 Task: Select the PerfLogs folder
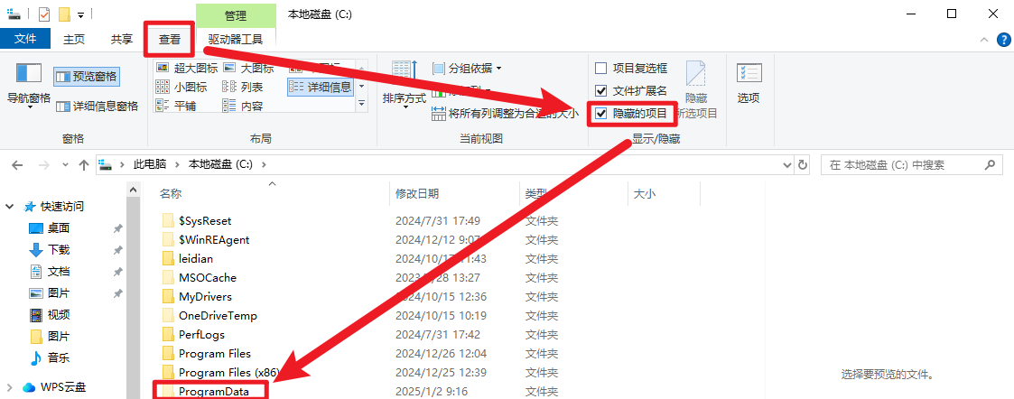pyautogui.click(x=201, y=334)
